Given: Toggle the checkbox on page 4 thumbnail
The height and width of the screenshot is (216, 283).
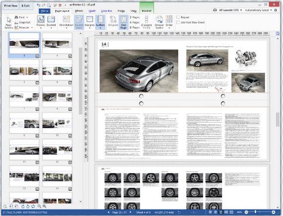Looking at the screenshot, I should tap(70, 56).
